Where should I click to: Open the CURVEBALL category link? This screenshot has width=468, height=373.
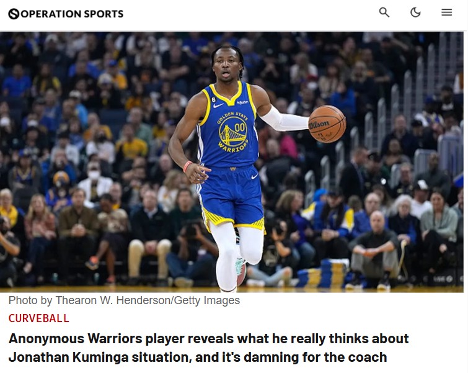[x=39, y=318]
